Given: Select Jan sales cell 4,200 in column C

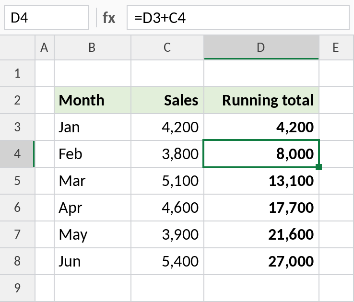Looking at the screenshot, I should pyautogui.click(x=167, y=127).
